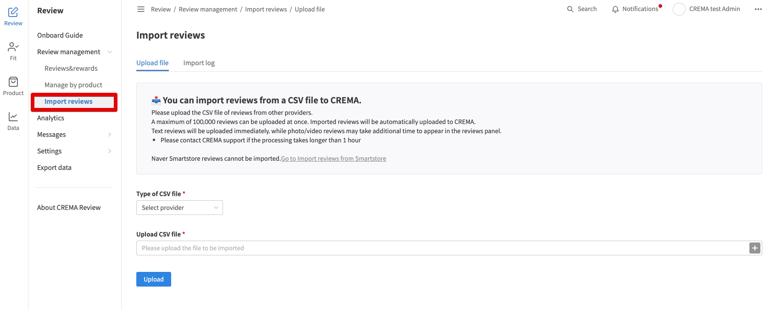Open the three-dot more options menu
The image size is (776, 310).
coord(758,9)
